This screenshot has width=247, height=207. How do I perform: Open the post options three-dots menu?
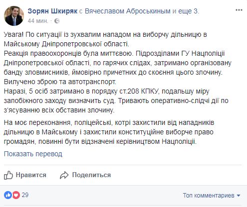pyautogui.click(x=239, y=10)
